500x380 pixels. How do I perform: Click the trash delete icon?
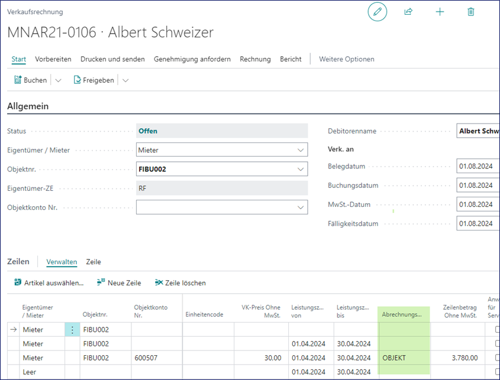click(471, 12)
